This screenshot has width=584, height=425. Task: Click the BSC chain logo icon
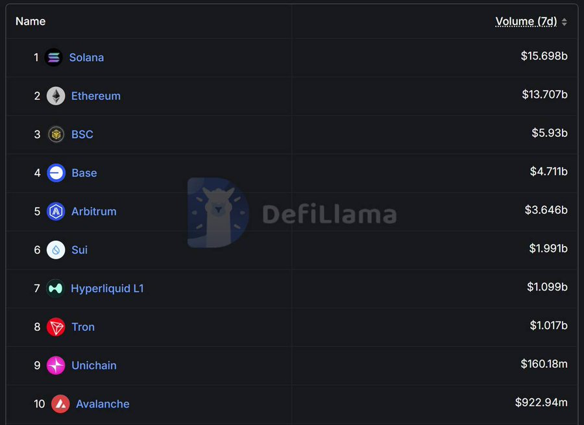click(56, 134)
